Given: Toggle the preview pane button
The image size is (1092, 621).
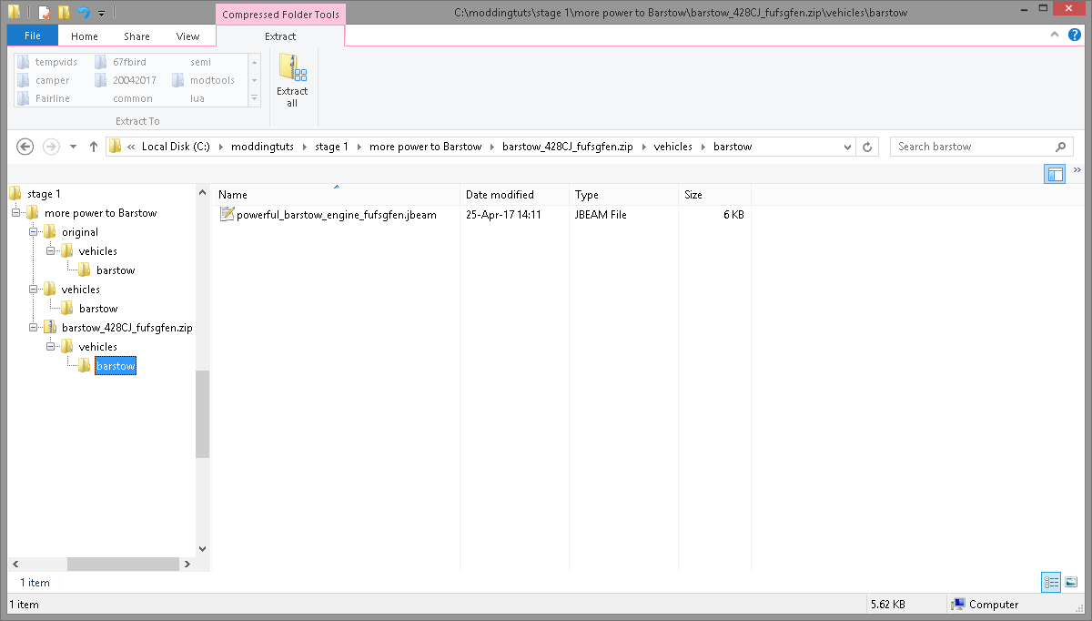Looking at the screenshot, I should pos(1055,173).
